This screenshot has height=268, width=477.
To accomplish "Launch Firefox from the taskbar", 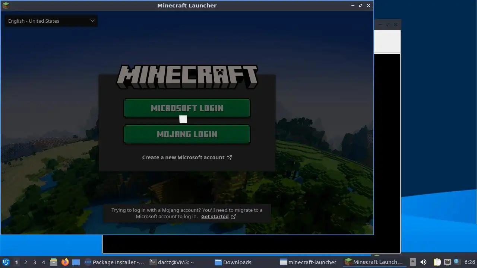I will click(x=65, y=262).
